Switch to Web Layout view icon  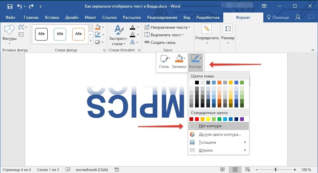248,170
